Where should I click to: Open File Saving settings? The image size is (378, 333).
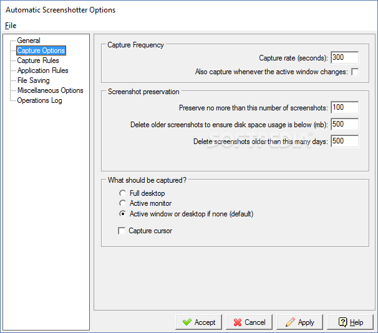point(33,80)
